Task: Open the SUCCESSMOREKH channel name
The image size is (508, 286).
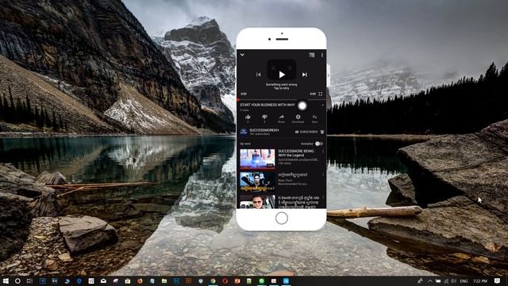Action: 264,130
